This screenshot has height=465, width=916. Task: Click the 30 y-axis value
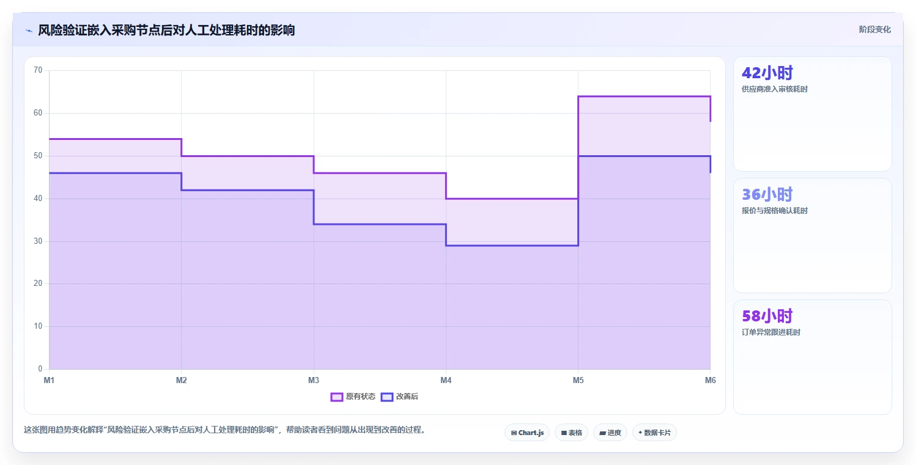pyautogui.click(x=38, y=241)
